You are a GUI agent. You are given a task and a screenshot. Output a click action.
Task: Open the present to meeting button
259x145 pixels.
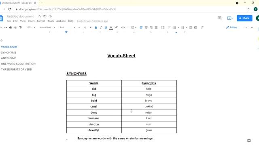point(230,18)
